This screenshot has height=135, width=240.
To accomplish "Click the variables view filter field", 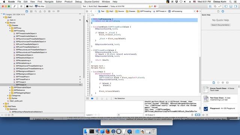I will [130, 115].
